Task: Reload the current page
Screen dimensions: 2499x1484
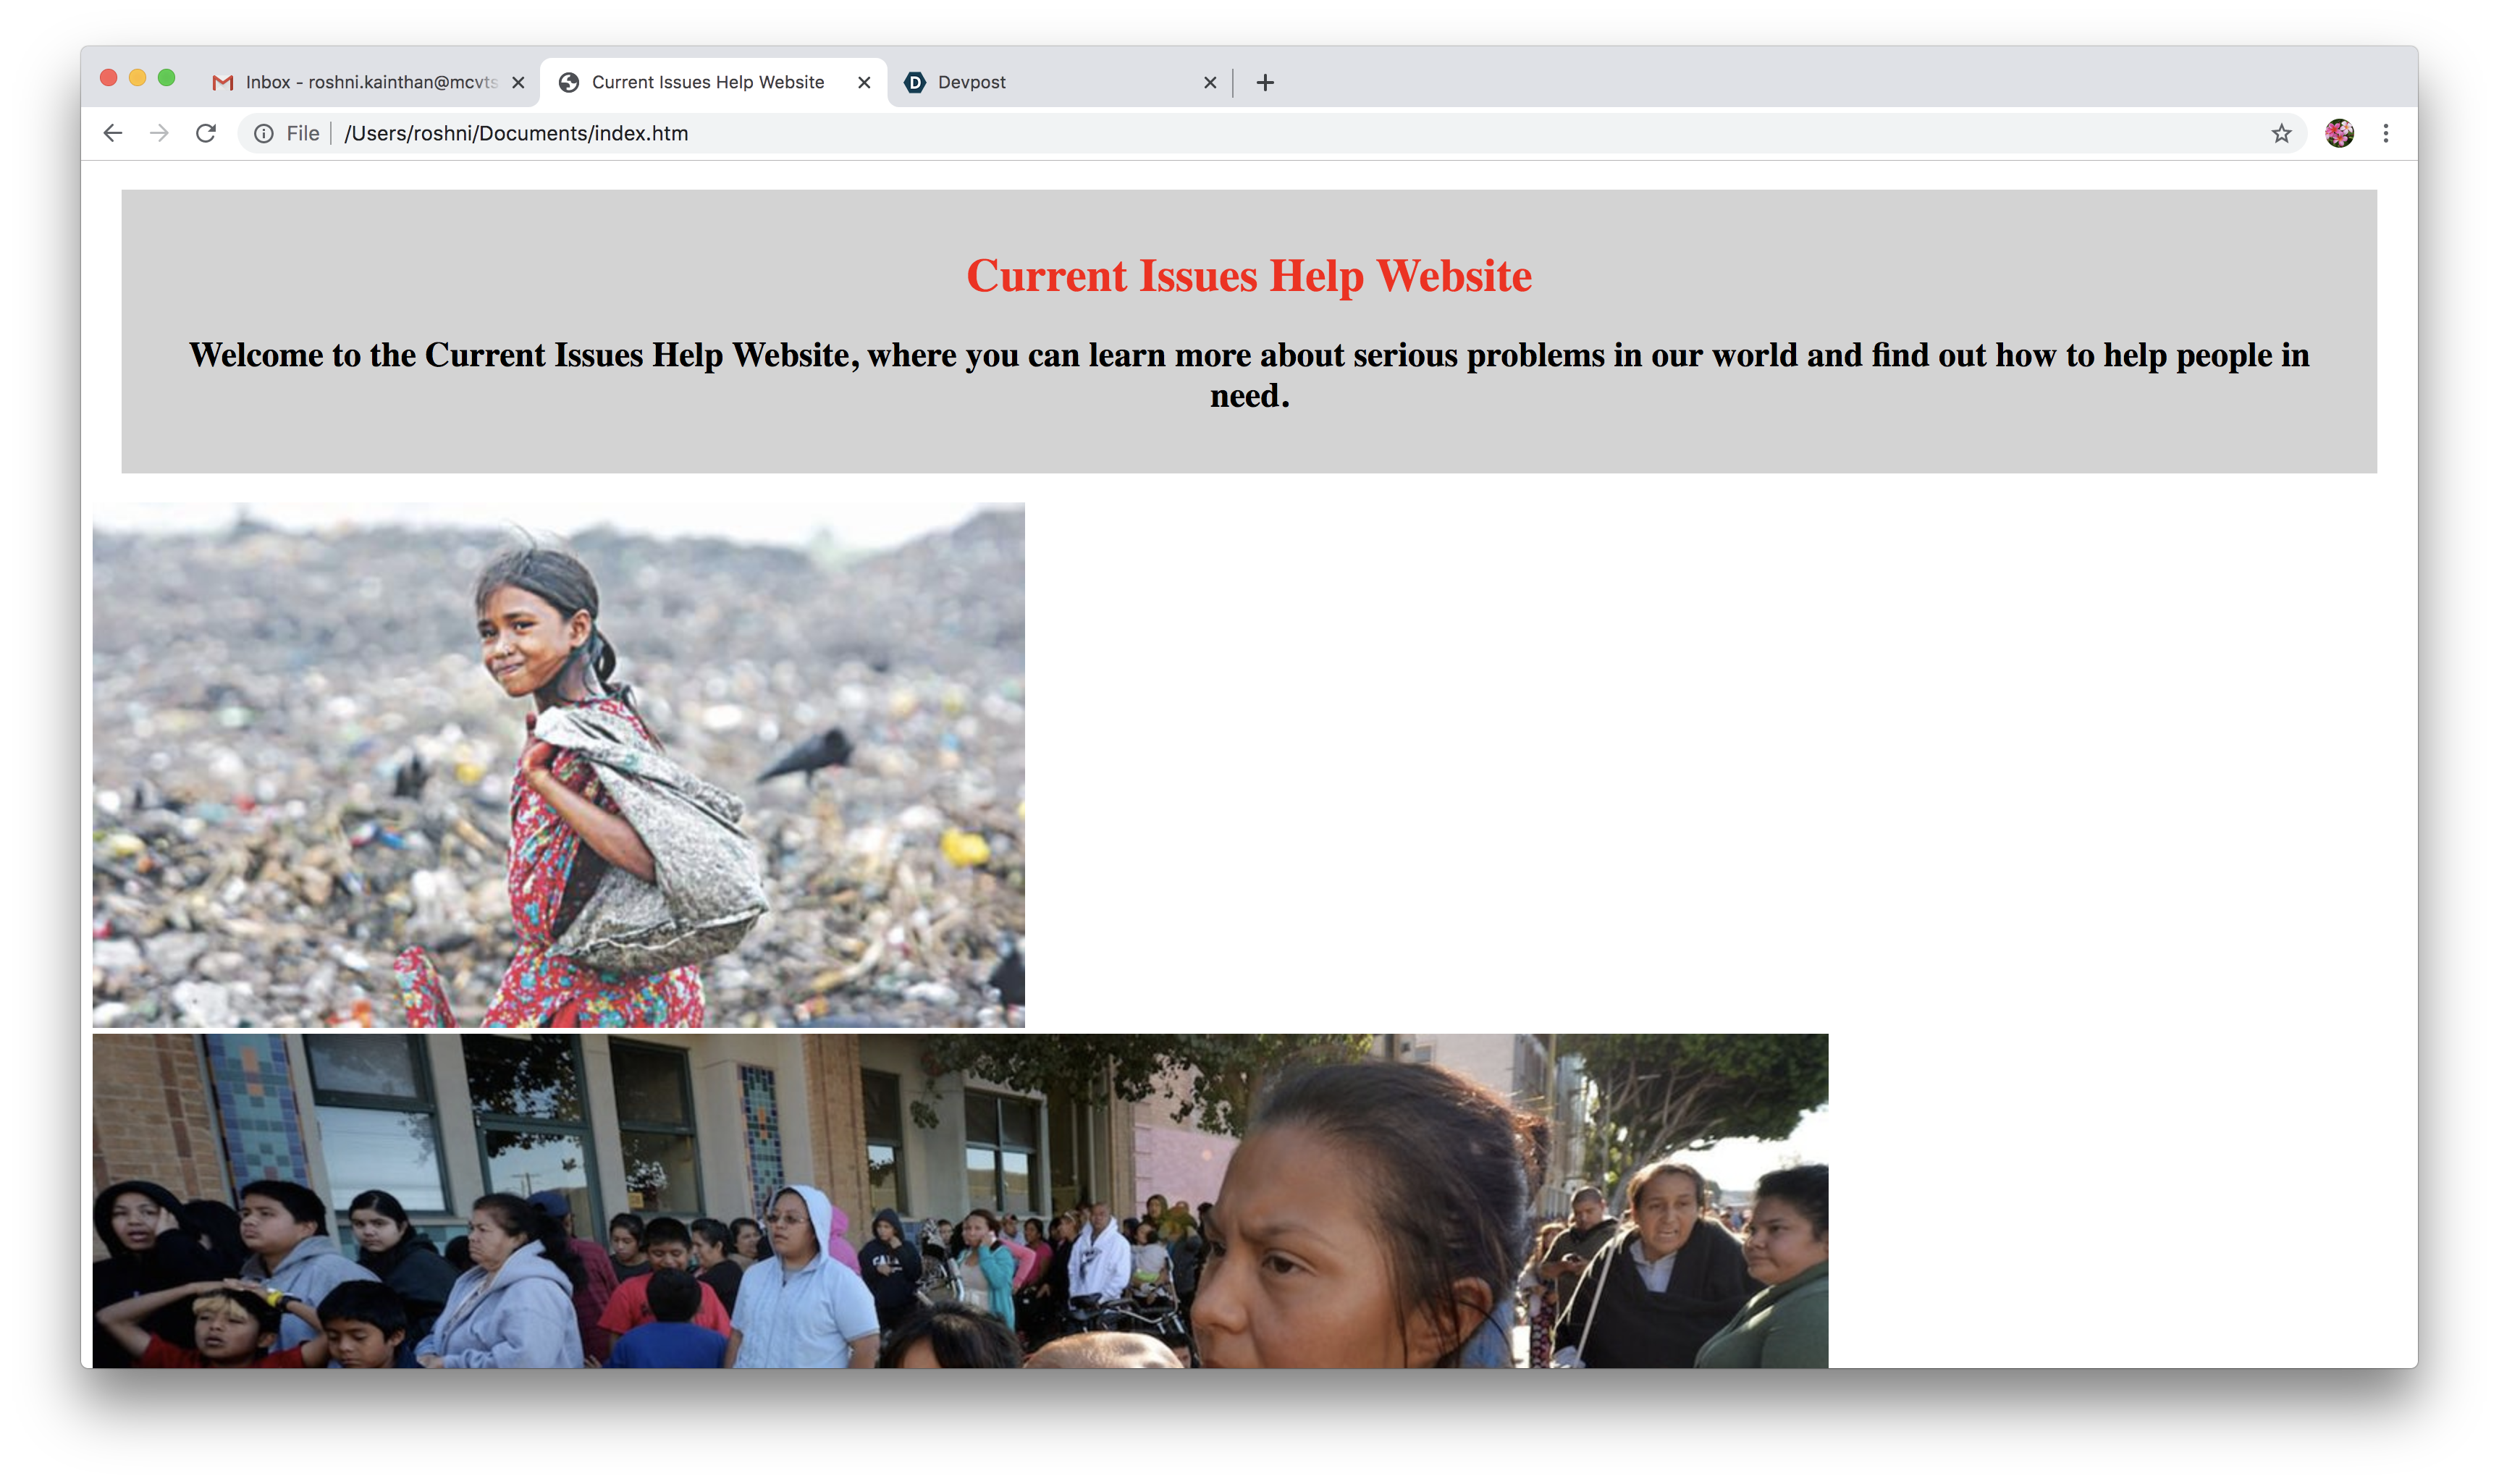Action: [x=206, y=133]
